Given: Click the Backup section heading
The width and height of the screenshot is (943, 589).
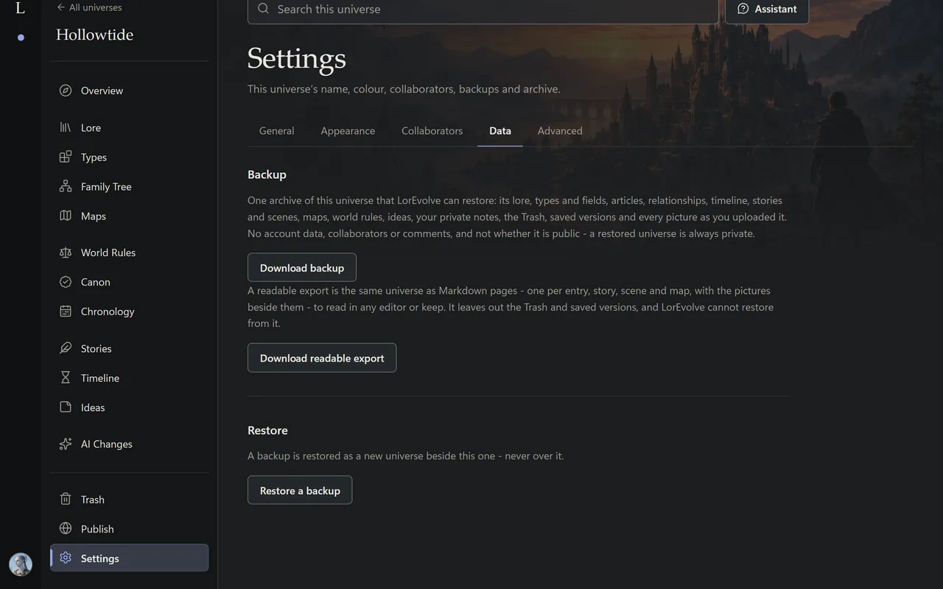Looking at the screenshot, I should pos(267,174).
